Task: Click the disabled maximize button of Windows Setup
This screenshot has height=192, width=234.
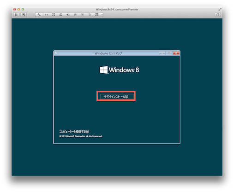Action: click(x=169, y=53)
